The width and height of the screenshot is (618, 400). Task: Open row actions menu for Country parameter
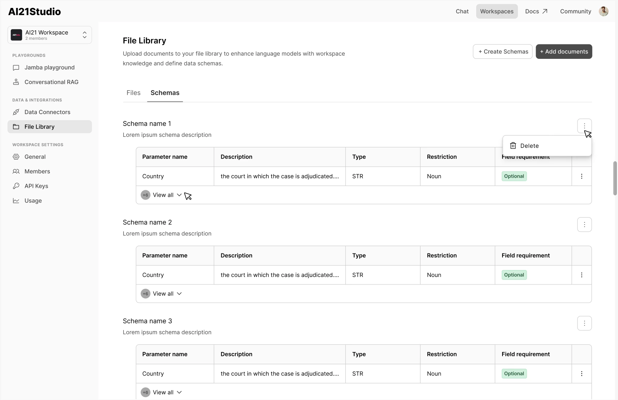tap(581, 176)
